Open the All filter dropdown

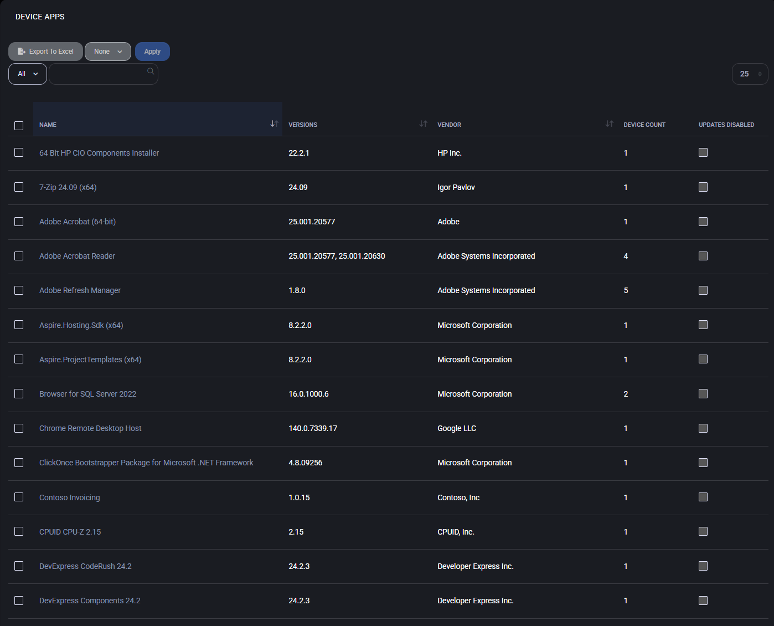tap(28, 74)
